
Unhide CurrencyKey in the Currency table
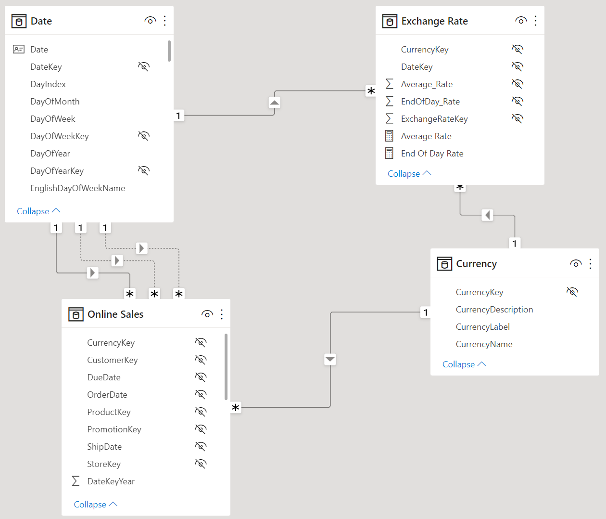pyautogui.click(x=572, y=292)
